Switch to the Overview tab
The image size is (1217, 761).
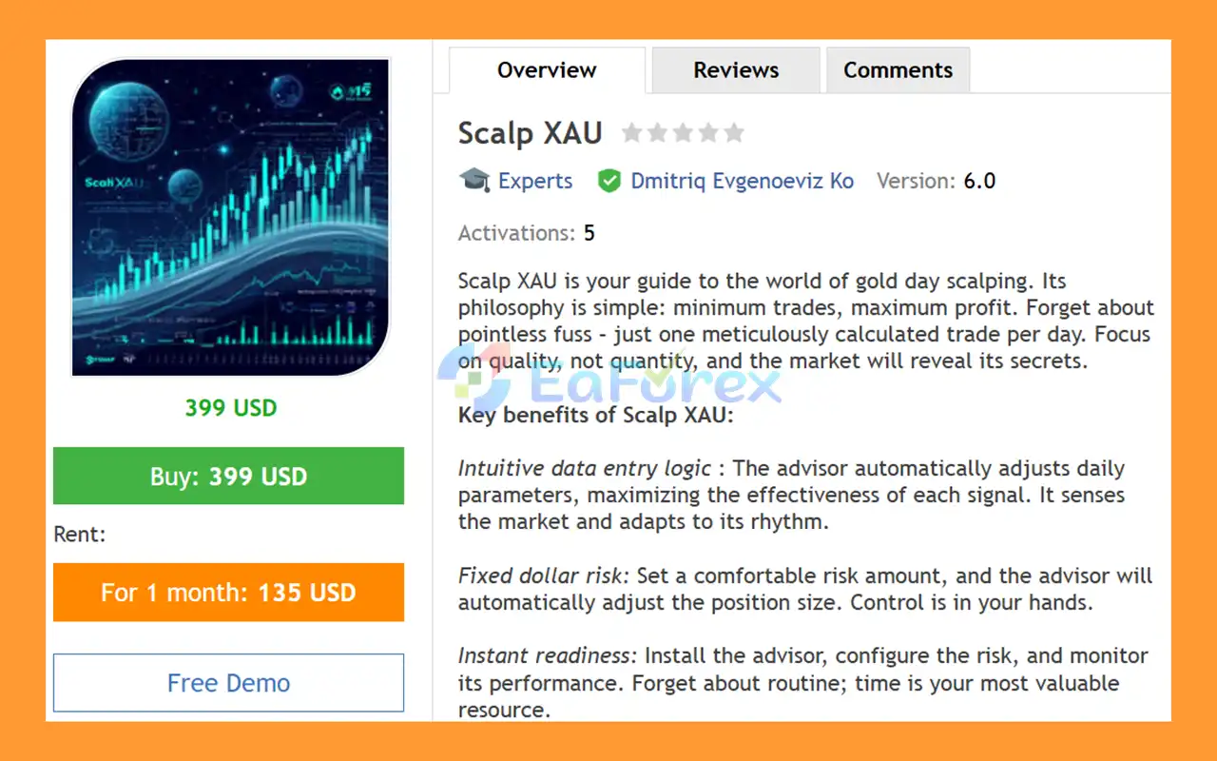coord(547,70)
